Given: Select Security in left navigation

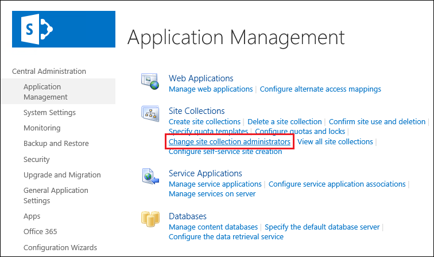Looking at the screenshot, I should pos(37,160).
